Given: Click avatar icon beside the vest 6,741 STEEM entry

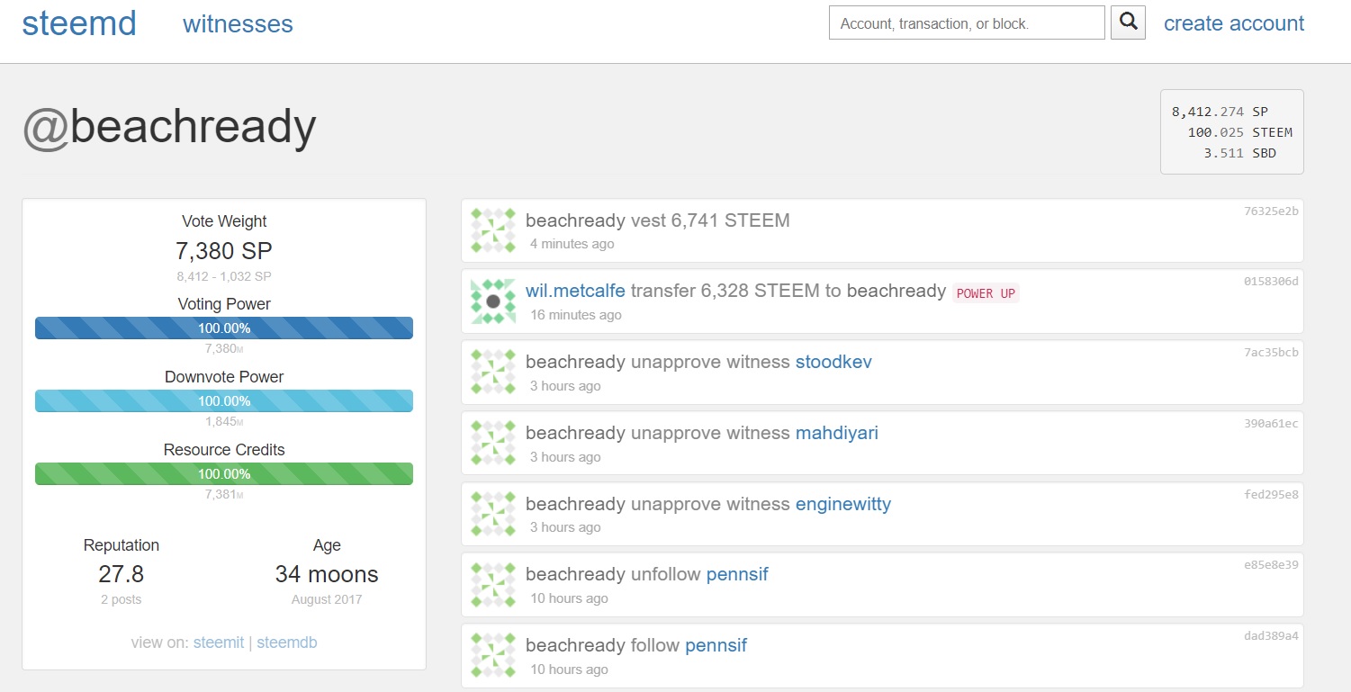Looking at the screenshot, I should [493, 230].
